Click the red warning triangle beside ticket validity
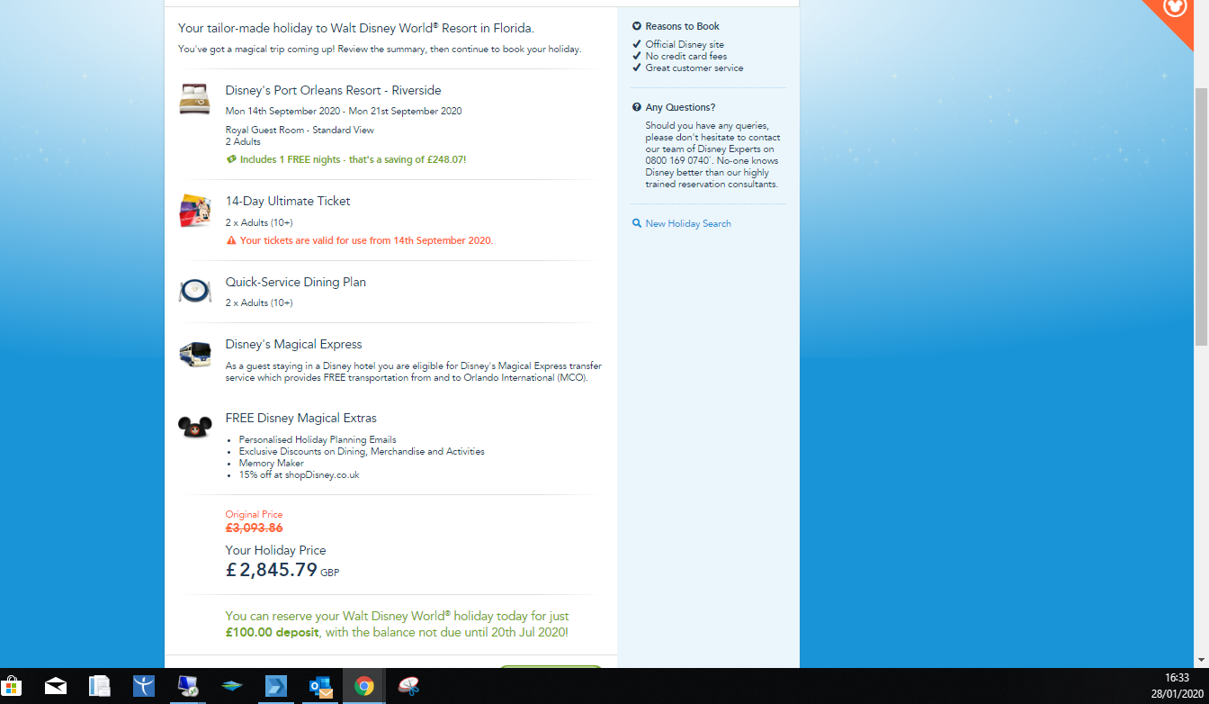1209x704 pixels. point(231,240)
